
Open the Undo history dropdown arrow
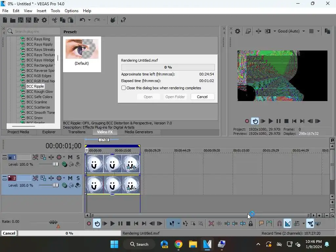point(89,20)
